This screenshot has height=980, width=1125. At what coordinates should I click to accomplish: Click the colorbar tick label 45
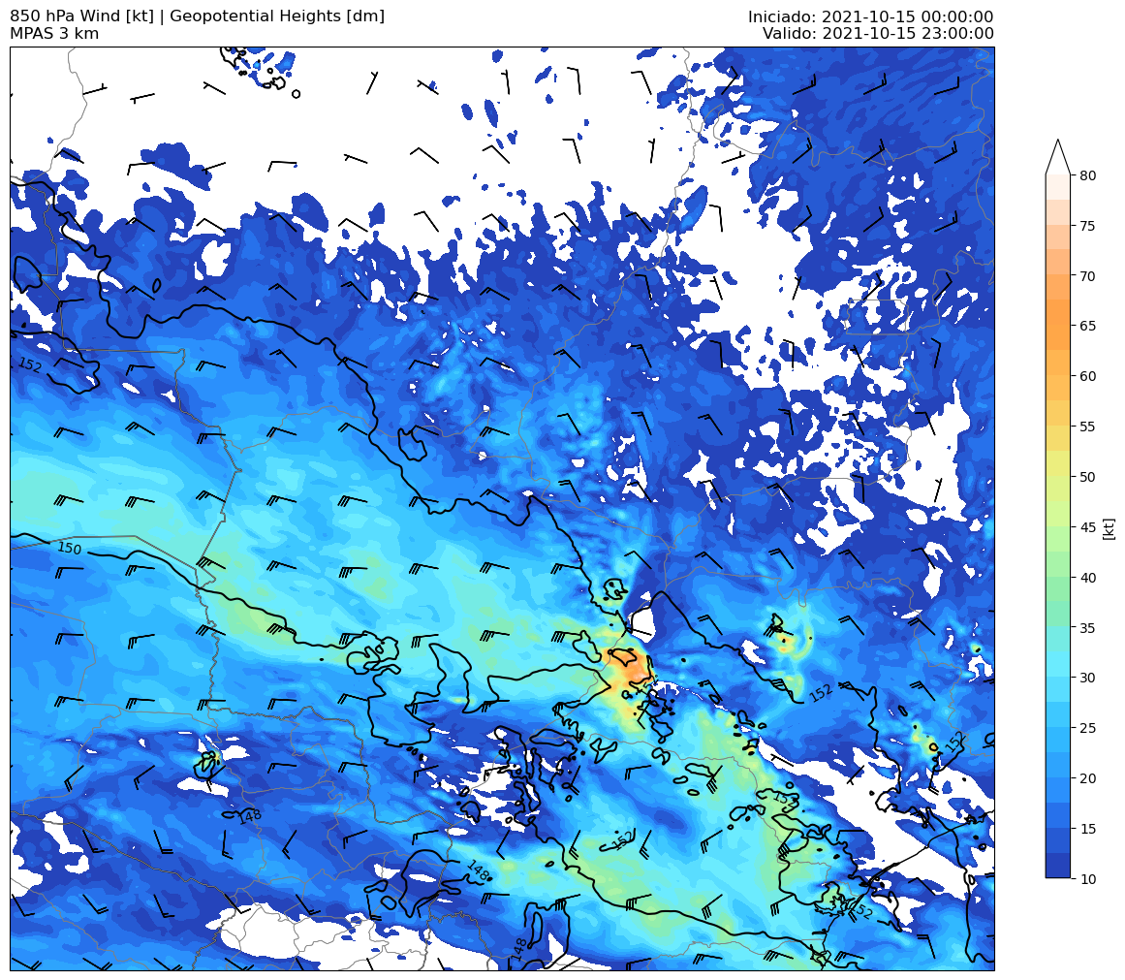pos(1087,526)
